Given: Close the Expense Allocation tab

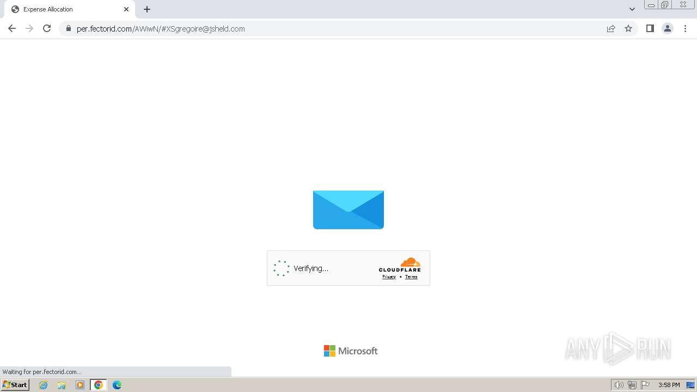Looking at the screenshot, I should click(x=126, y=9).
